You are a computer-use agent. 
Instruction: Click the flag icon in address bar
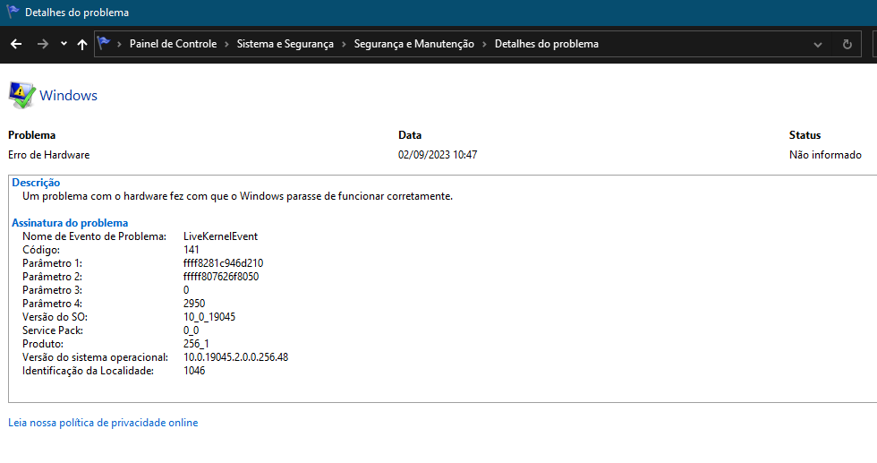(x=104, y=43)
